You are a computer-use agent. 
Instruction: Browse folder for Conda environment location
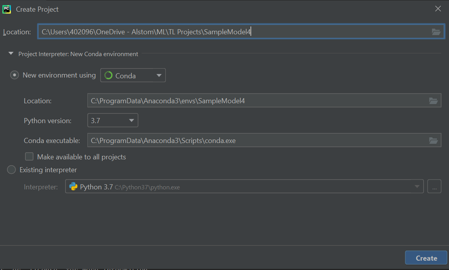(433, 101)
